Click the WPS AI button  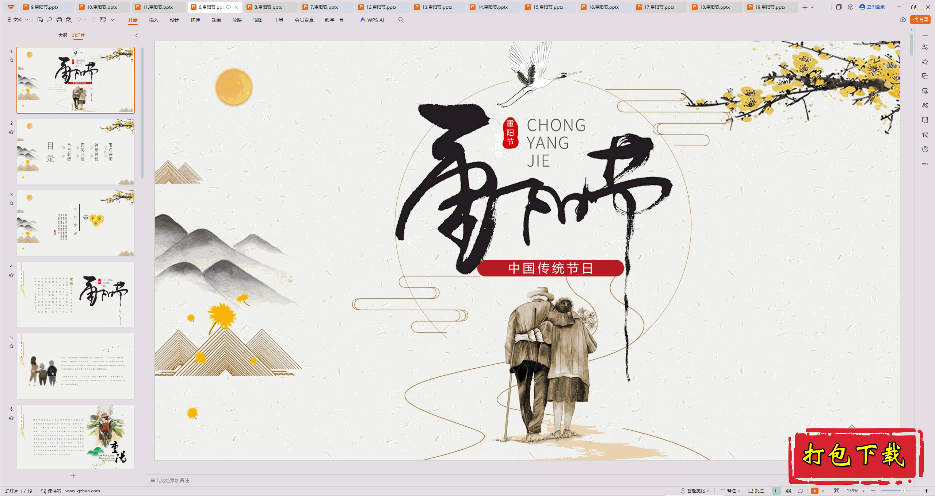click(x=372, y=20)
